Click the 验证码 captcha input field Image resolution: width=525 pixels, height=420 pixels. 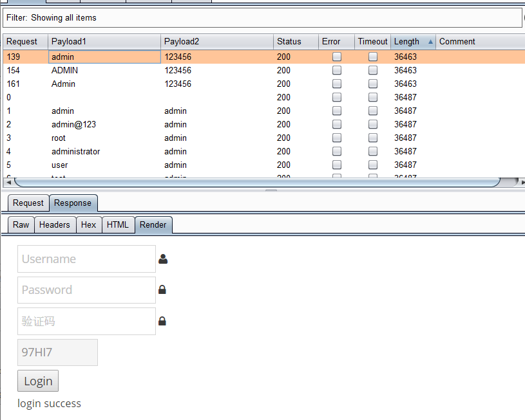[86, 322]
